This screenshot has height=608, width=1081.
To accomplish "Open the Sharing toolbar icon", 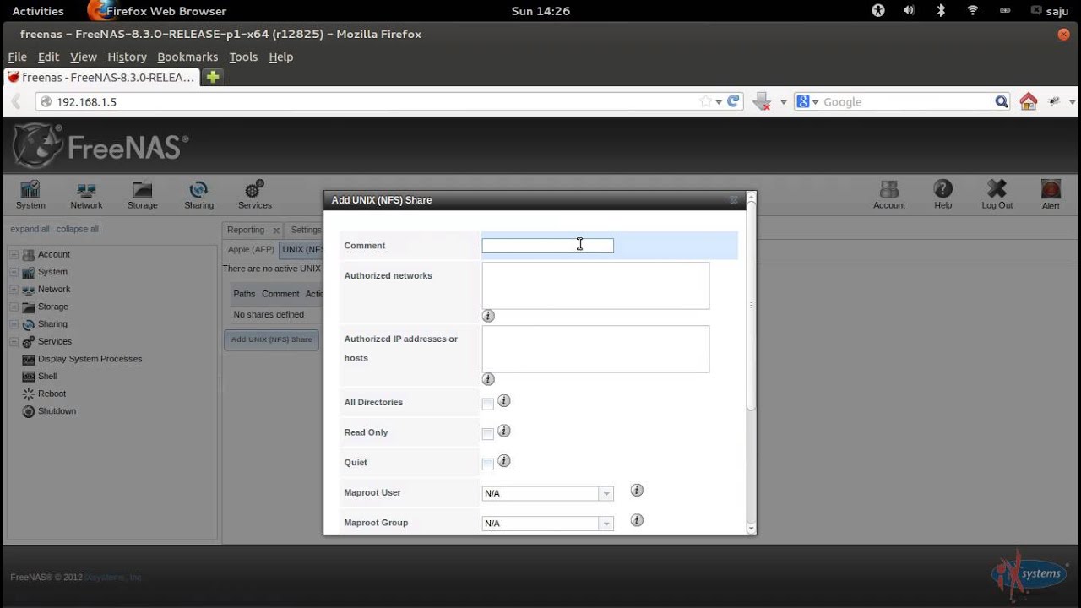I will tap(198, 195).
